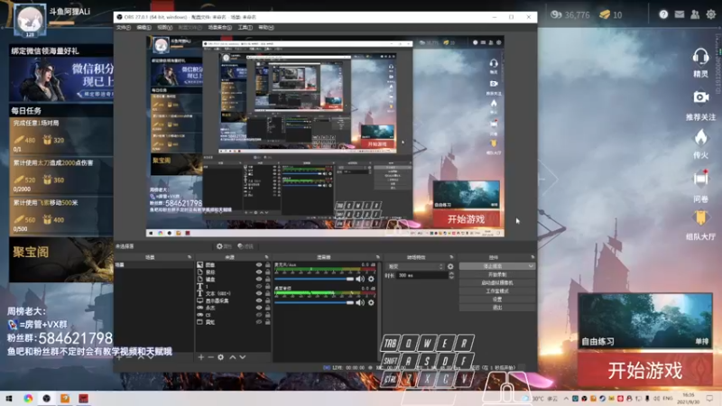Adjust the transition duration spinner arrows
The image size is (722, 406).
coord(451,275)
